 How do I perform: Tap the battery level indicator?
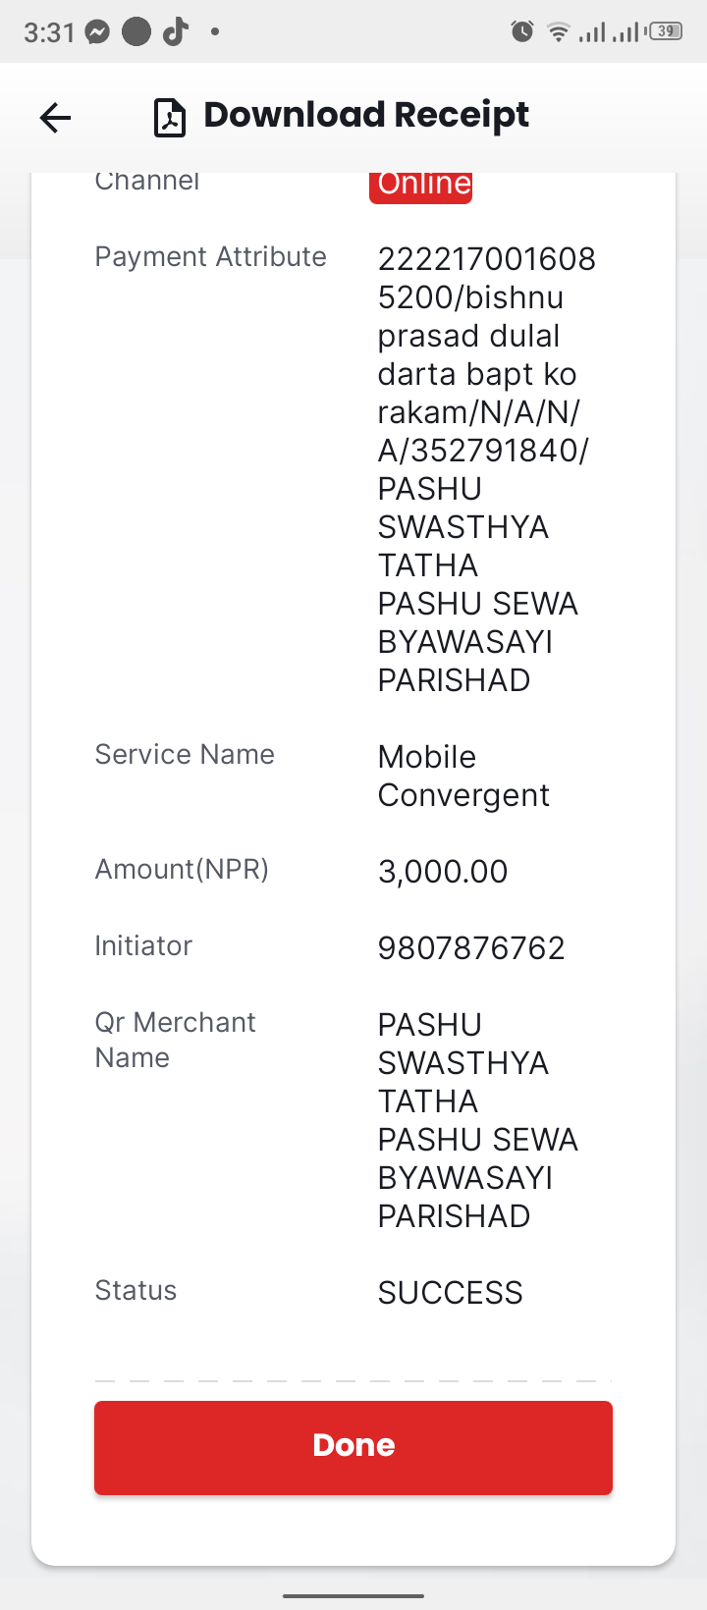(667, 31)
